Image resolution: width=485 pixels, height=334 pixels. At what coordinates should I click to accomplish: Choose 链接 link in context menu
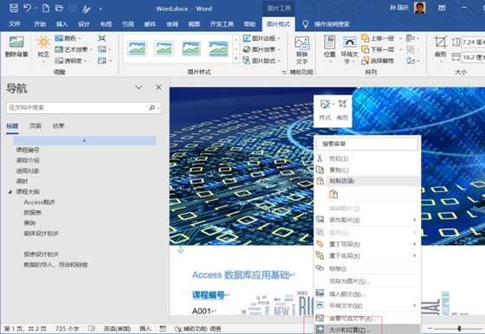point(367,268)
